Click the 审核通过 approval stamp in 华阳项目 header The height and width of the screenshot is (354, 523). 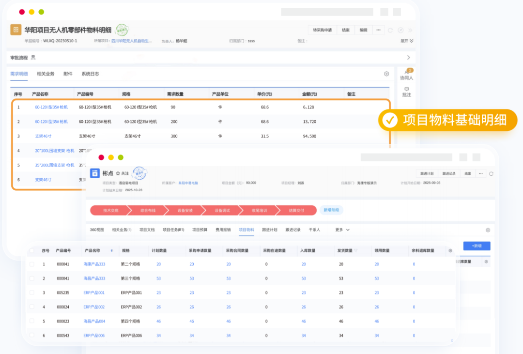coord(122,30)
